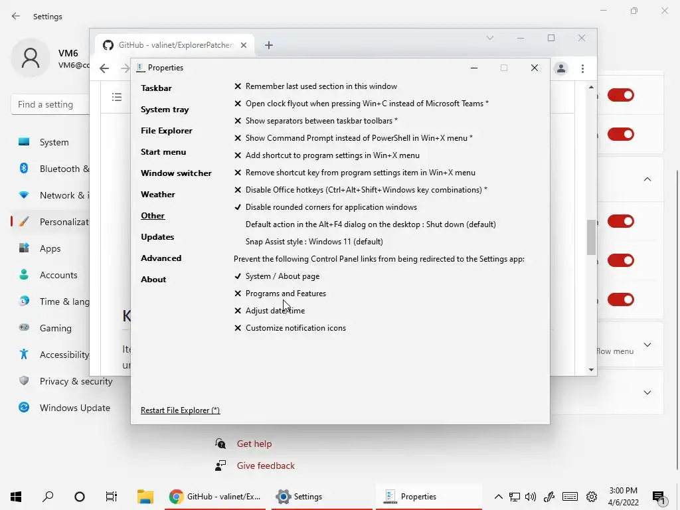Click the Time & language clock icon
This screenshot has width=680, height=510.
click(x=24, y=301)
